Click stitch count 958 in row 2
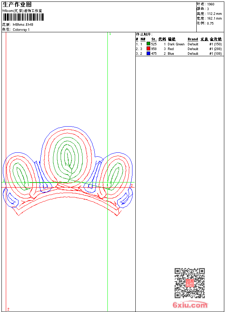225x312 pixels. pyautogui.click(x=154, y=49)
